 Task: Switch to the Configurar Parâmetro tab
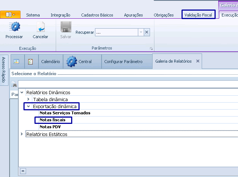point(123,62)
